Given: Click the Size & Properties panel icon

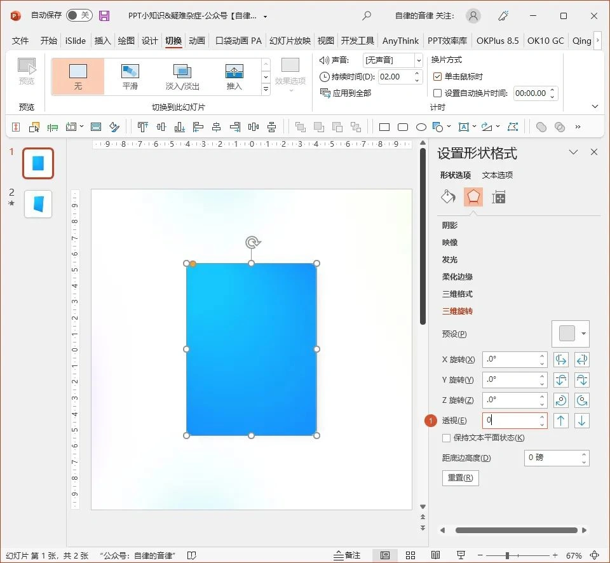Looking at the screenshot, I should coord(499,197).
